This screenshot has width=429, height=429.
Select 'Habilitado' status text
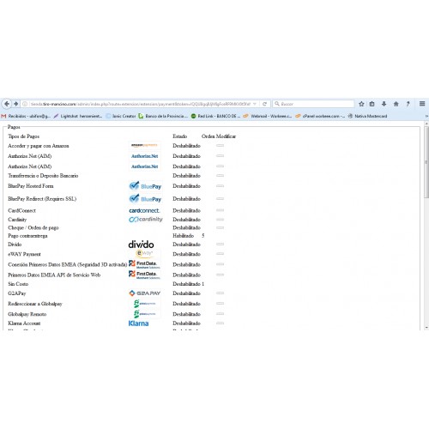(x=184, y=236)
